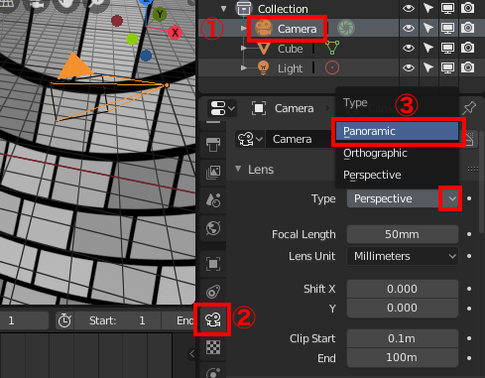Viewport: 485px width, 378px height.
Task: Select the Light object in outliner
Action: coord(290,68)
